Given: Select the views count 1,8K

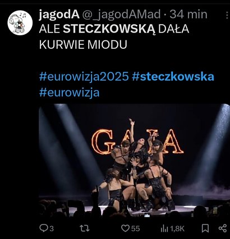Looking at the screenshot, I should pyautogui.click(x=177, y=229).
